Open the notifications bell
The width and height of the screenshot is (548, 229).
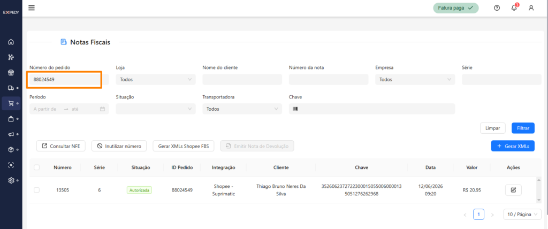[514, 7]
